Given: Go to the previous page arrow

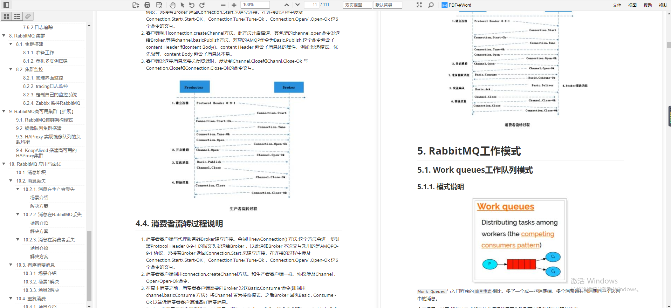Looking at the screenshot, I should tap(287, 5).
